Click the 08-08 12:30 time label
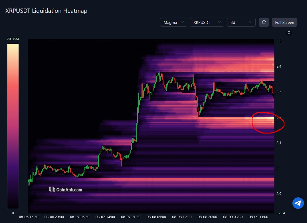The height and width of the screenshot is (223, 307). (182, 217)
